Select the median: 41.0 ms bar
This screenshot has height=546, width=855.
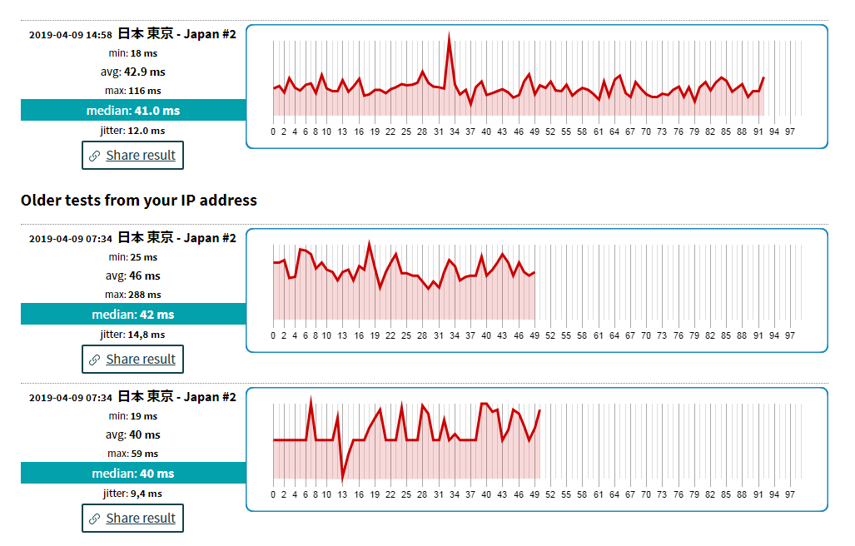[x=133, y=110]
